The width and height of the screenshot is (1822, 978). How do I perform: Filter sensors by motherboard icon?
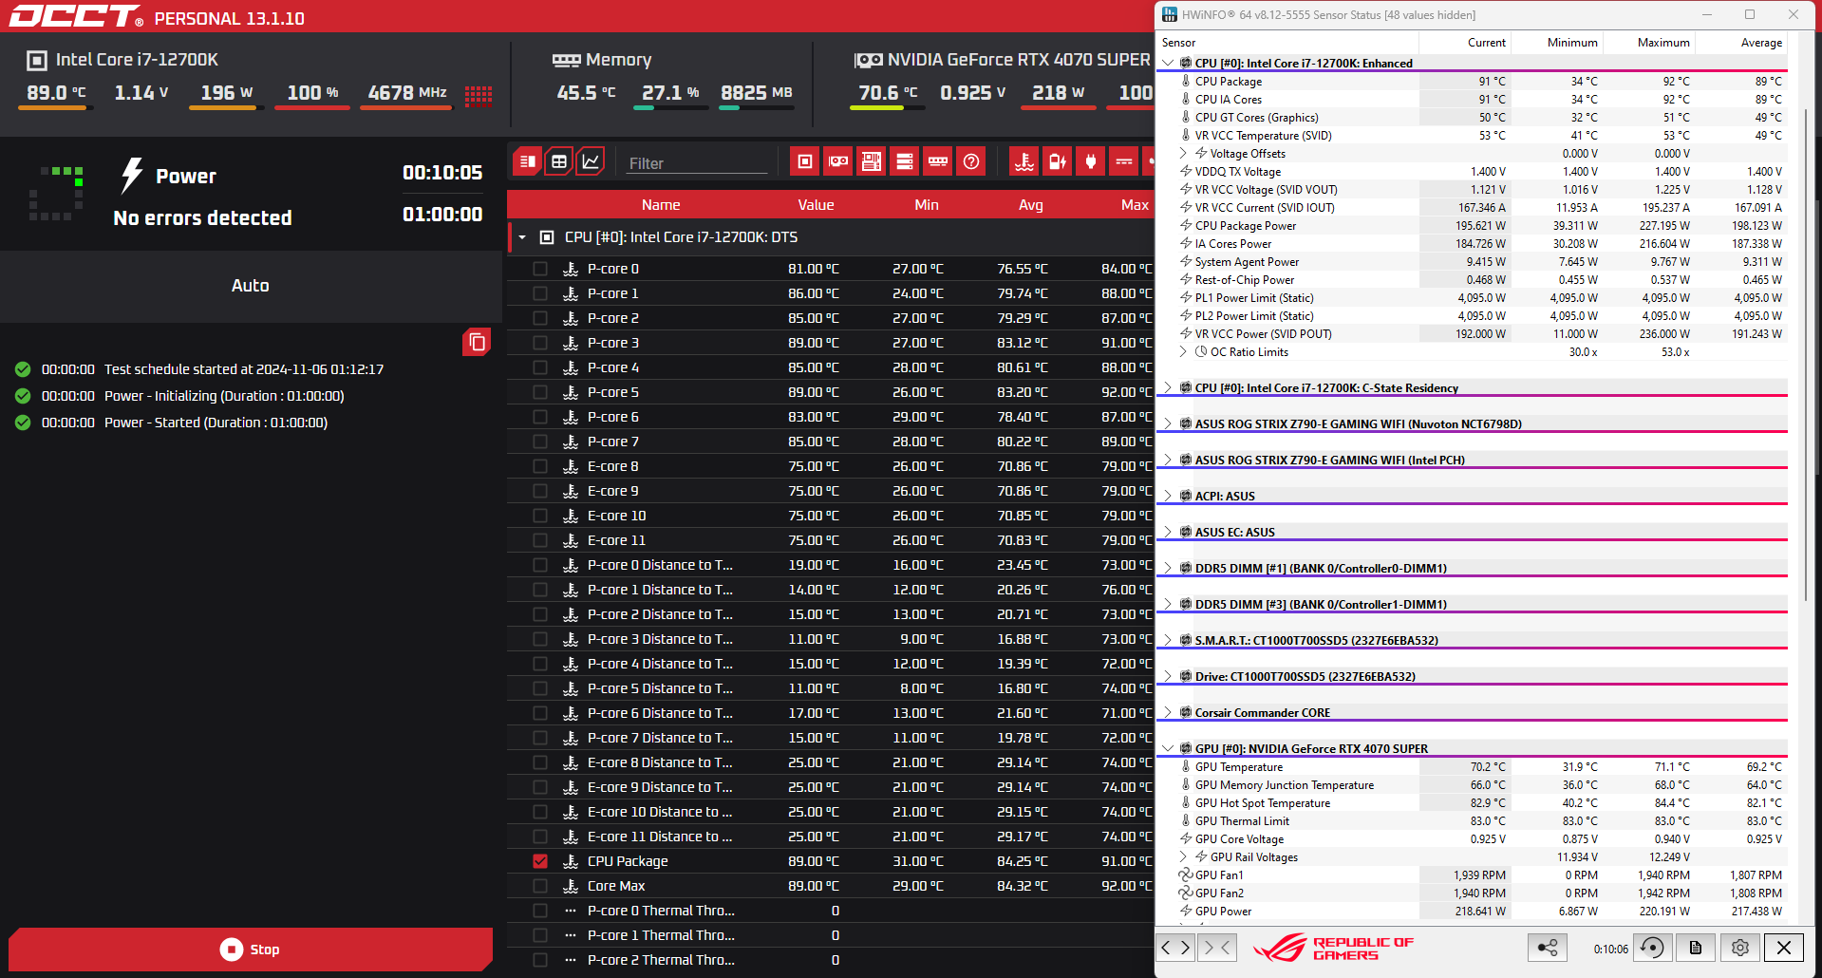872,161
